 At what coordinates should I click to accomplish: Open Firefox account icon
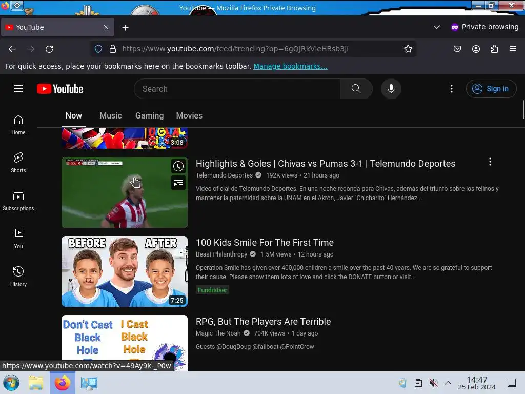476,49
